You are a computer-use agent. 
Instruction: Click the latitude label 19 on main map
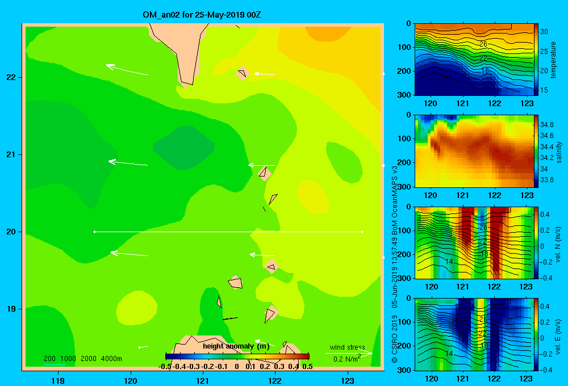(11, 309)
